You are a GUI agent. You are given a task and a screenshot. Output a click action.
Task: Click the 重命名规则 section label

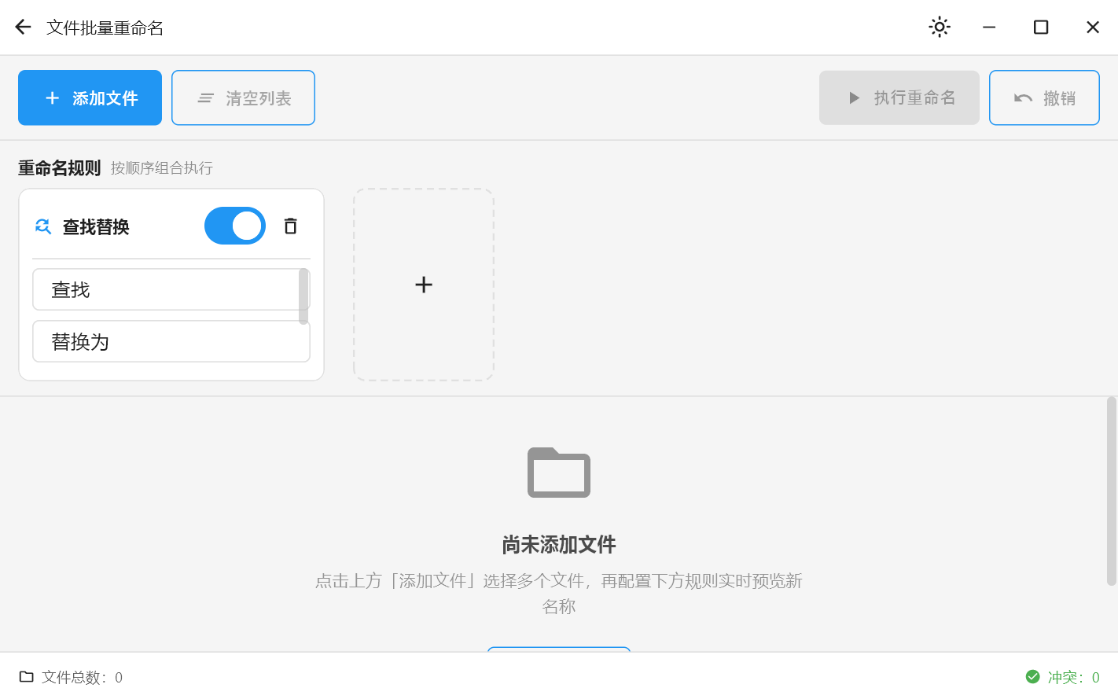point(60,167)
